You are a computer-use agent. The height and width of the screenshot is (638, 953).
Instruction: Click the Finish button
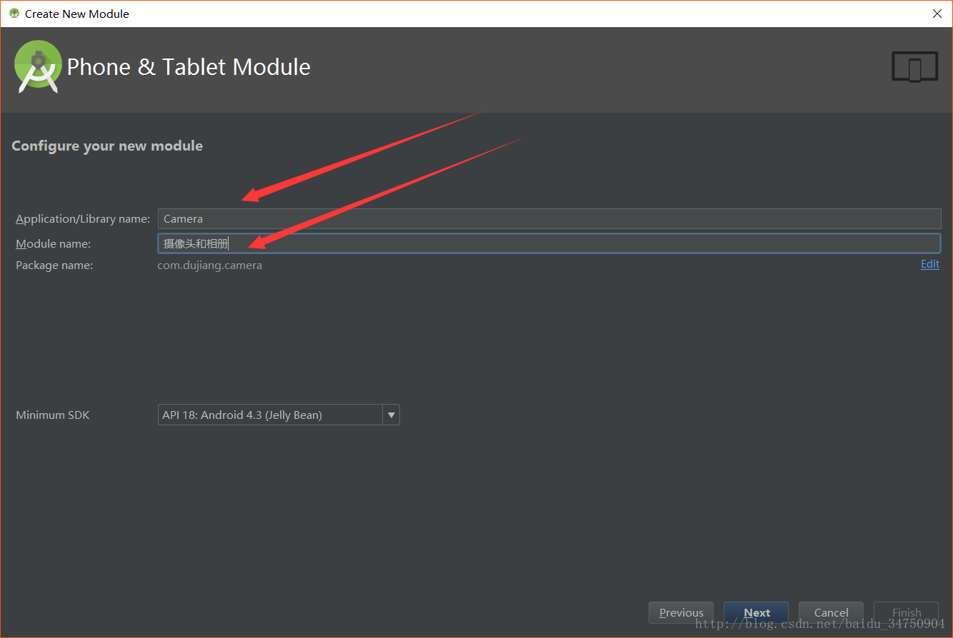click(906, 612)
